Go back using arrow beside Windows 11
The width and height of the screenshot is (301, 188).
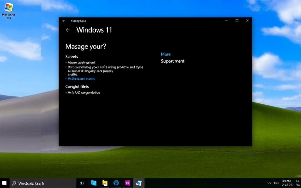click(x=68, y=30)
